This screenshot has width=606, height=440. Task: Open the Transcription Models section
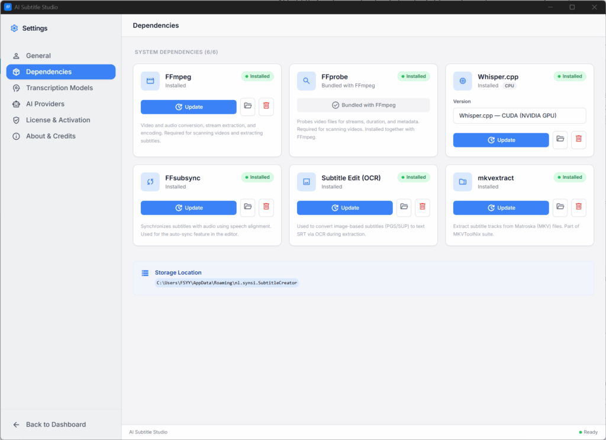pyautogui.click(x=60, y=88)
